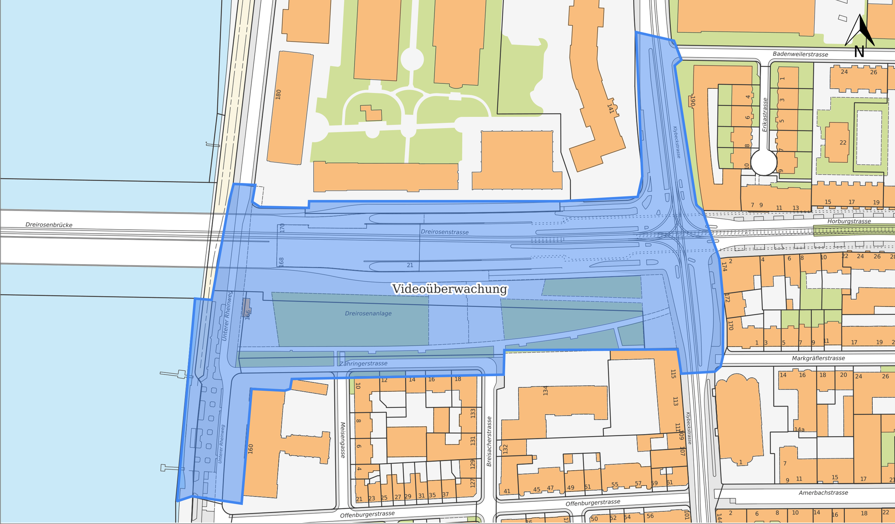Click the Amerbachstrasse street label

click(823, 493)
